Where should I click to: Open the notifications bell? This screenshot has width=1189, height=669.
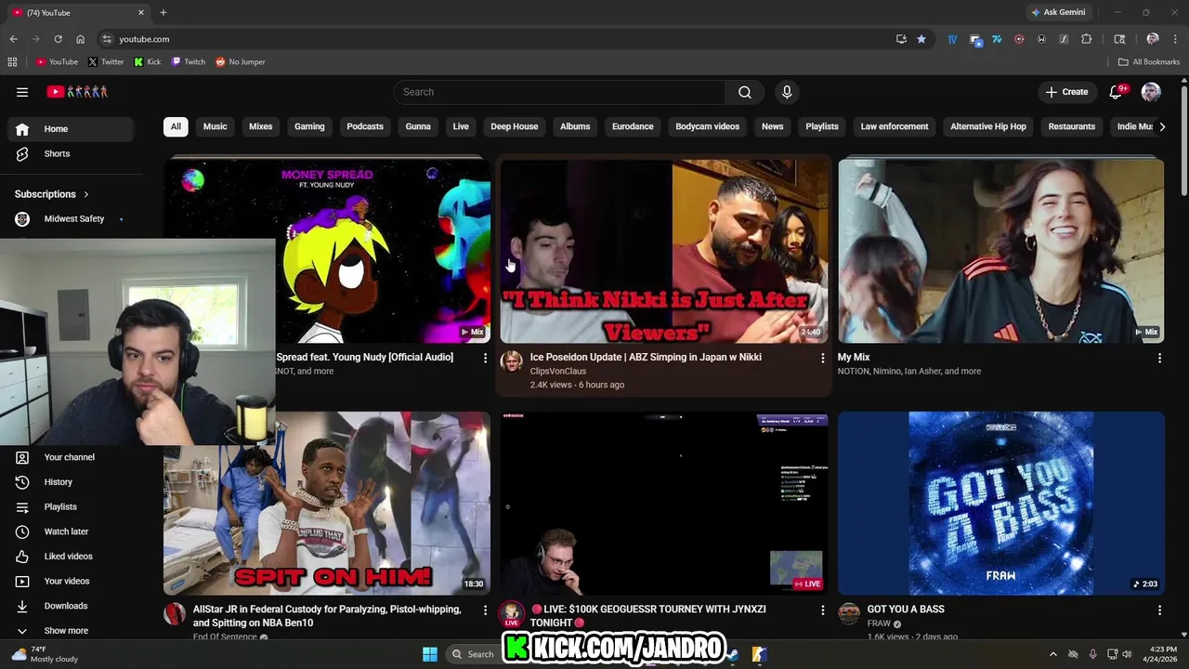(x=1117, y=92)
